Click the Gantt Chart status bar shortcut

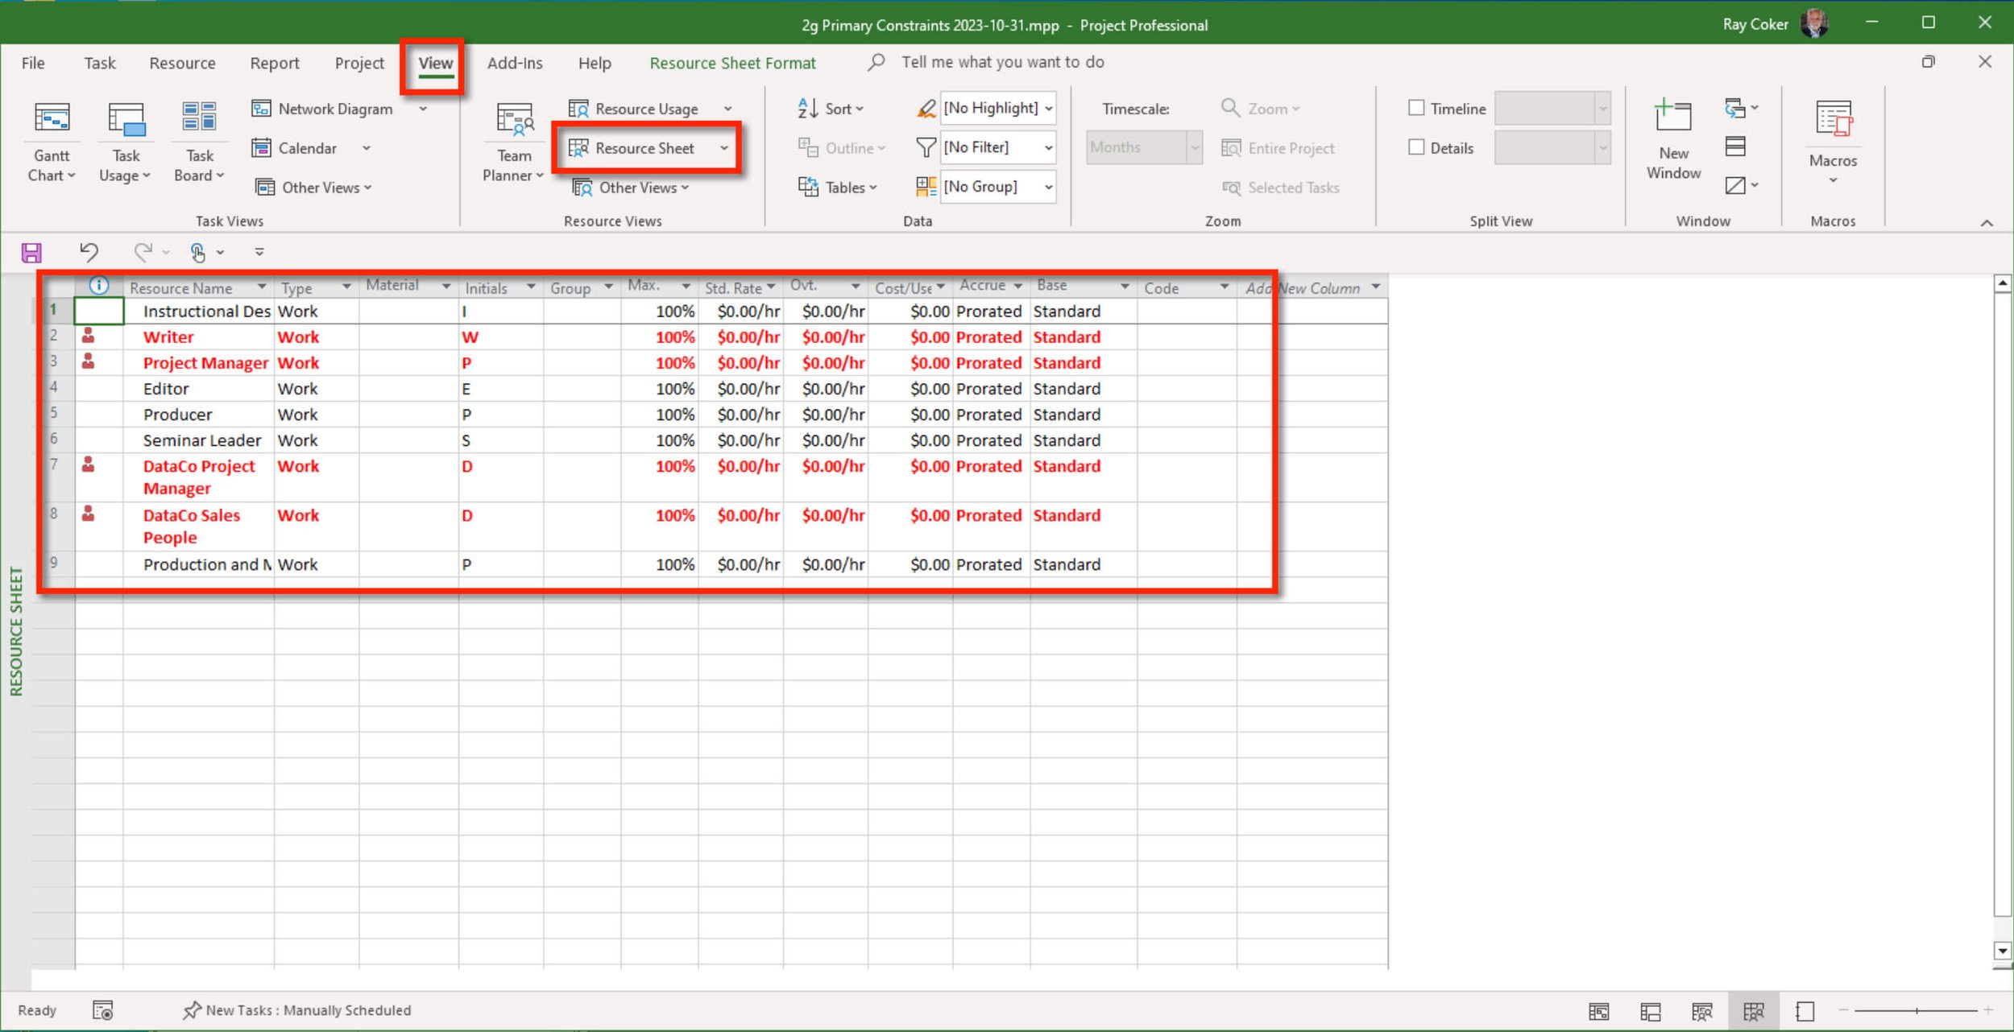point(1598,1011)
